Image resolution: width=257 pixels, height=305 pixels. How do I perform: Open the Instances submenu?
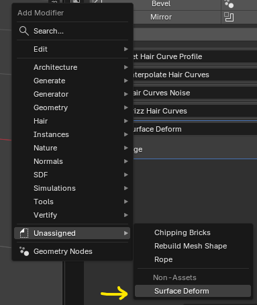72,134
